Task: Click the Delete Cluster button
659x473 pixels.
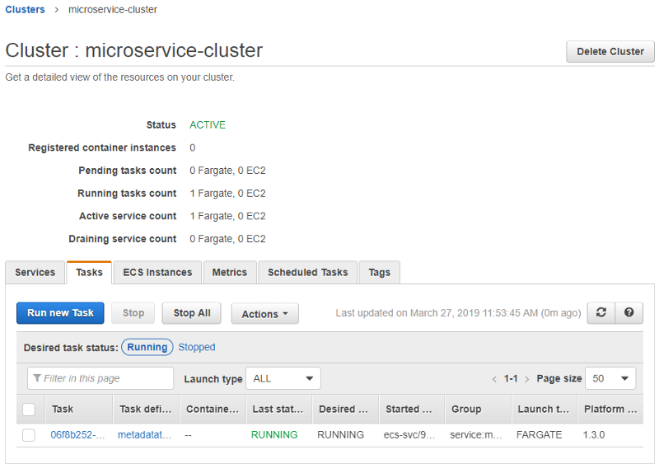Action: [x=610, y=51]
